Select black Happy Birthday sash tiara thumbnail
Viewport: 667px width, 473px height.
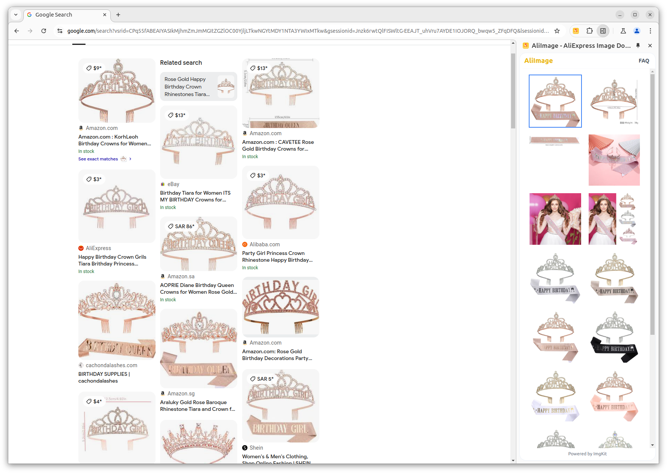click(x=614, y=337)
